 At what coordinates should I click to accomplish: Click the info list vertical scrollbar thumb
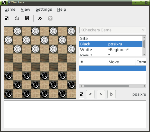pyautogui.click(x=144, y=44)
